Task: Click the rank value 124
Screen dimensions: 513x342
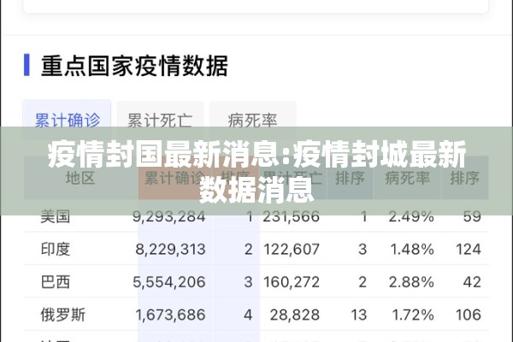Action: pyautogui.click(x=469, y=250)
